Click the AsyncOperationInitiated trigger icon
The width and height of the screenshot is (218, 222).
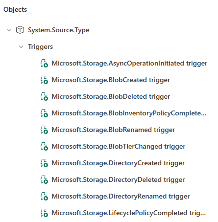coord(44,64)
